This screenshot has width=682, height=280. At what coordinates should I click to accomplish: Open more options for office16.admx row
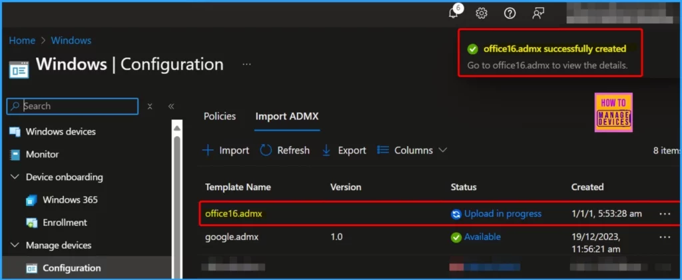pos(665,214)
